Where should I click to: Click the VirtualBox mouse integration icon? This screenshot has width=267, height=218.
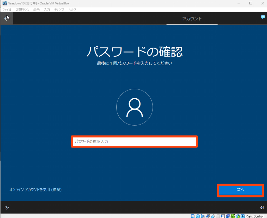(x=238, y=216)
